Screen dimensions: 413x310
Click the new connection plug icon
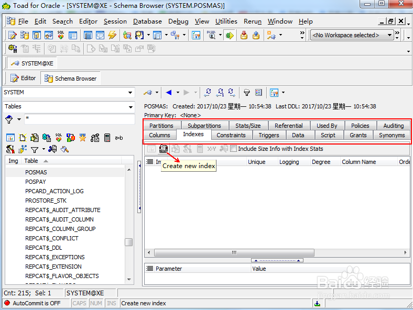pyautogui.click(x=271, y=35)
